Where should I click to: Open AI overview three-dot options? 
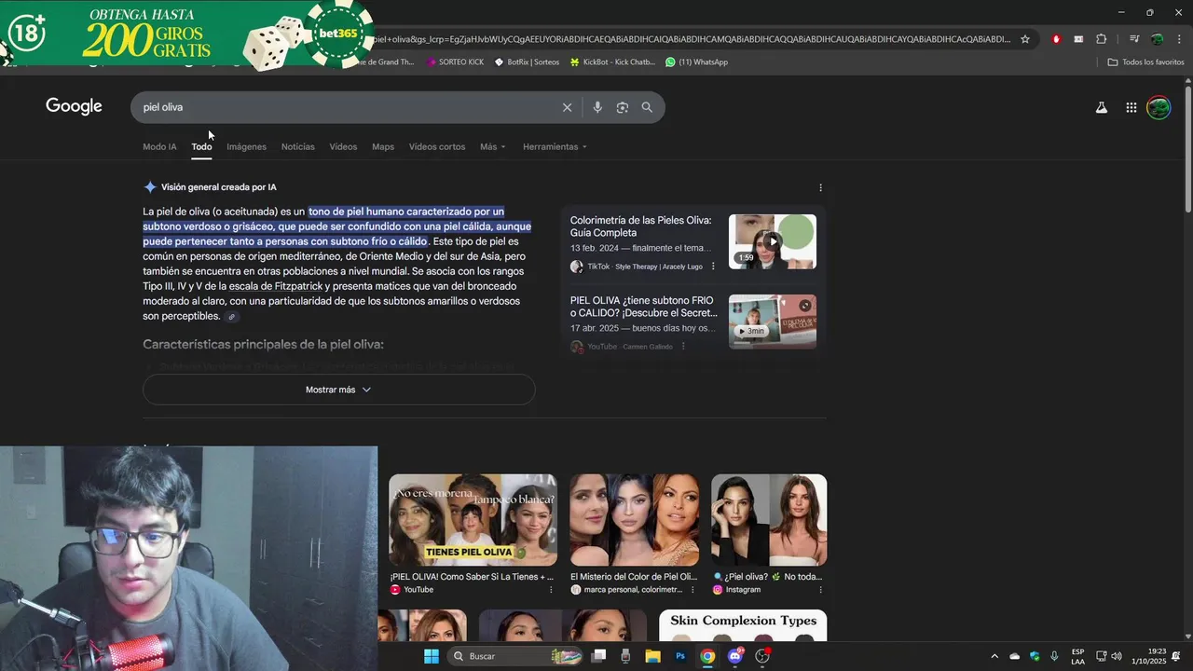click(820, 187)
